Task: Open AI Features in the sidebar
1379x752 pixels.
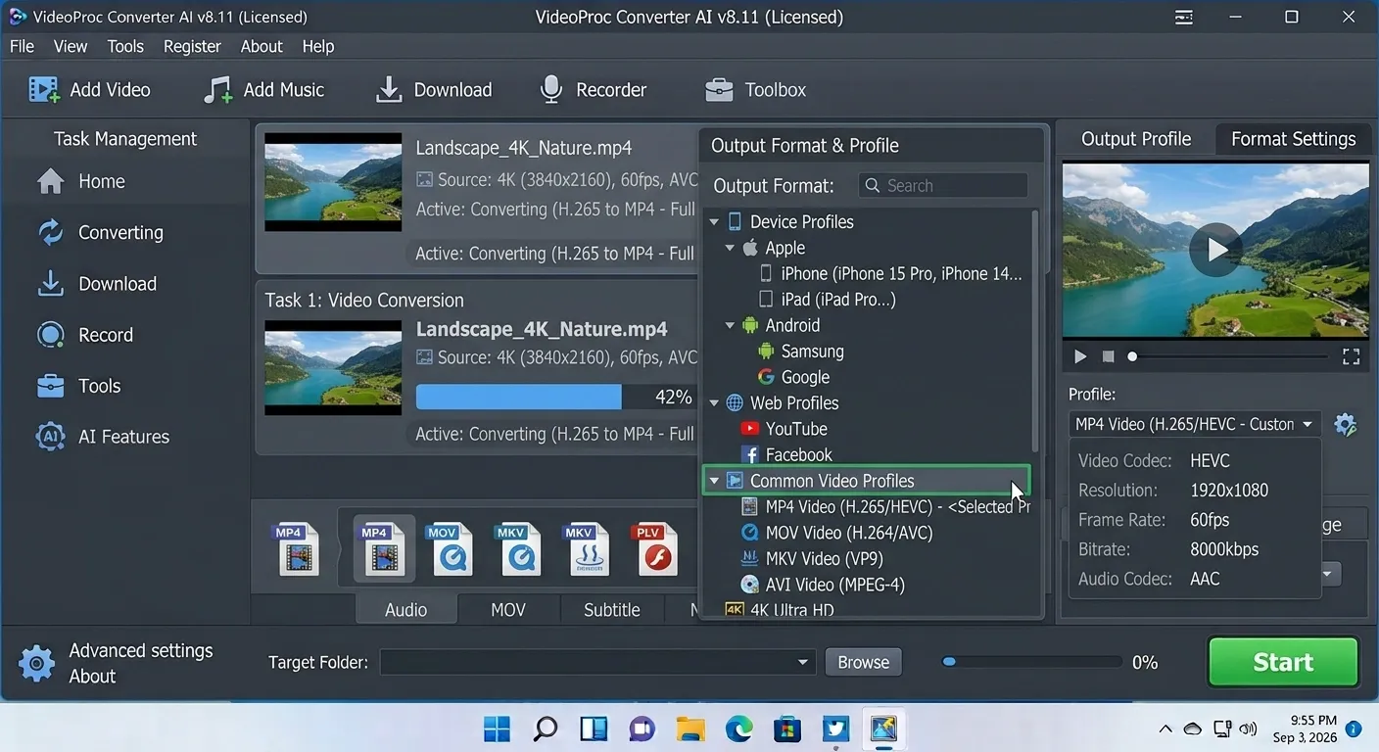Action: coord(102,436)
